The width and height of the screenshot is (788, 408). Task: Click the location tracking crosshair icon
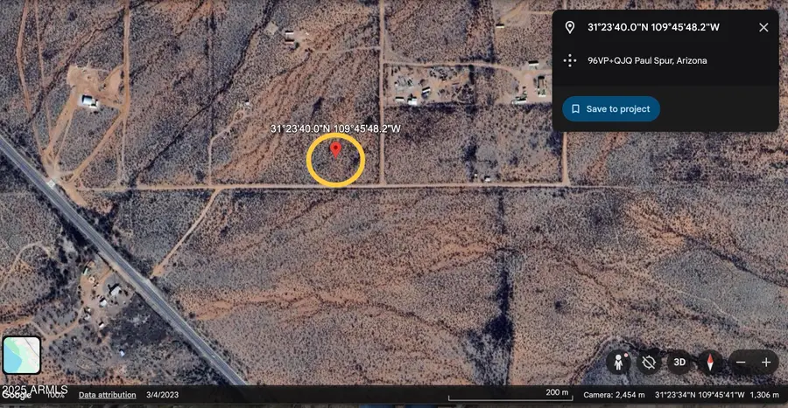pyautogui.click(x=649, y=362)
